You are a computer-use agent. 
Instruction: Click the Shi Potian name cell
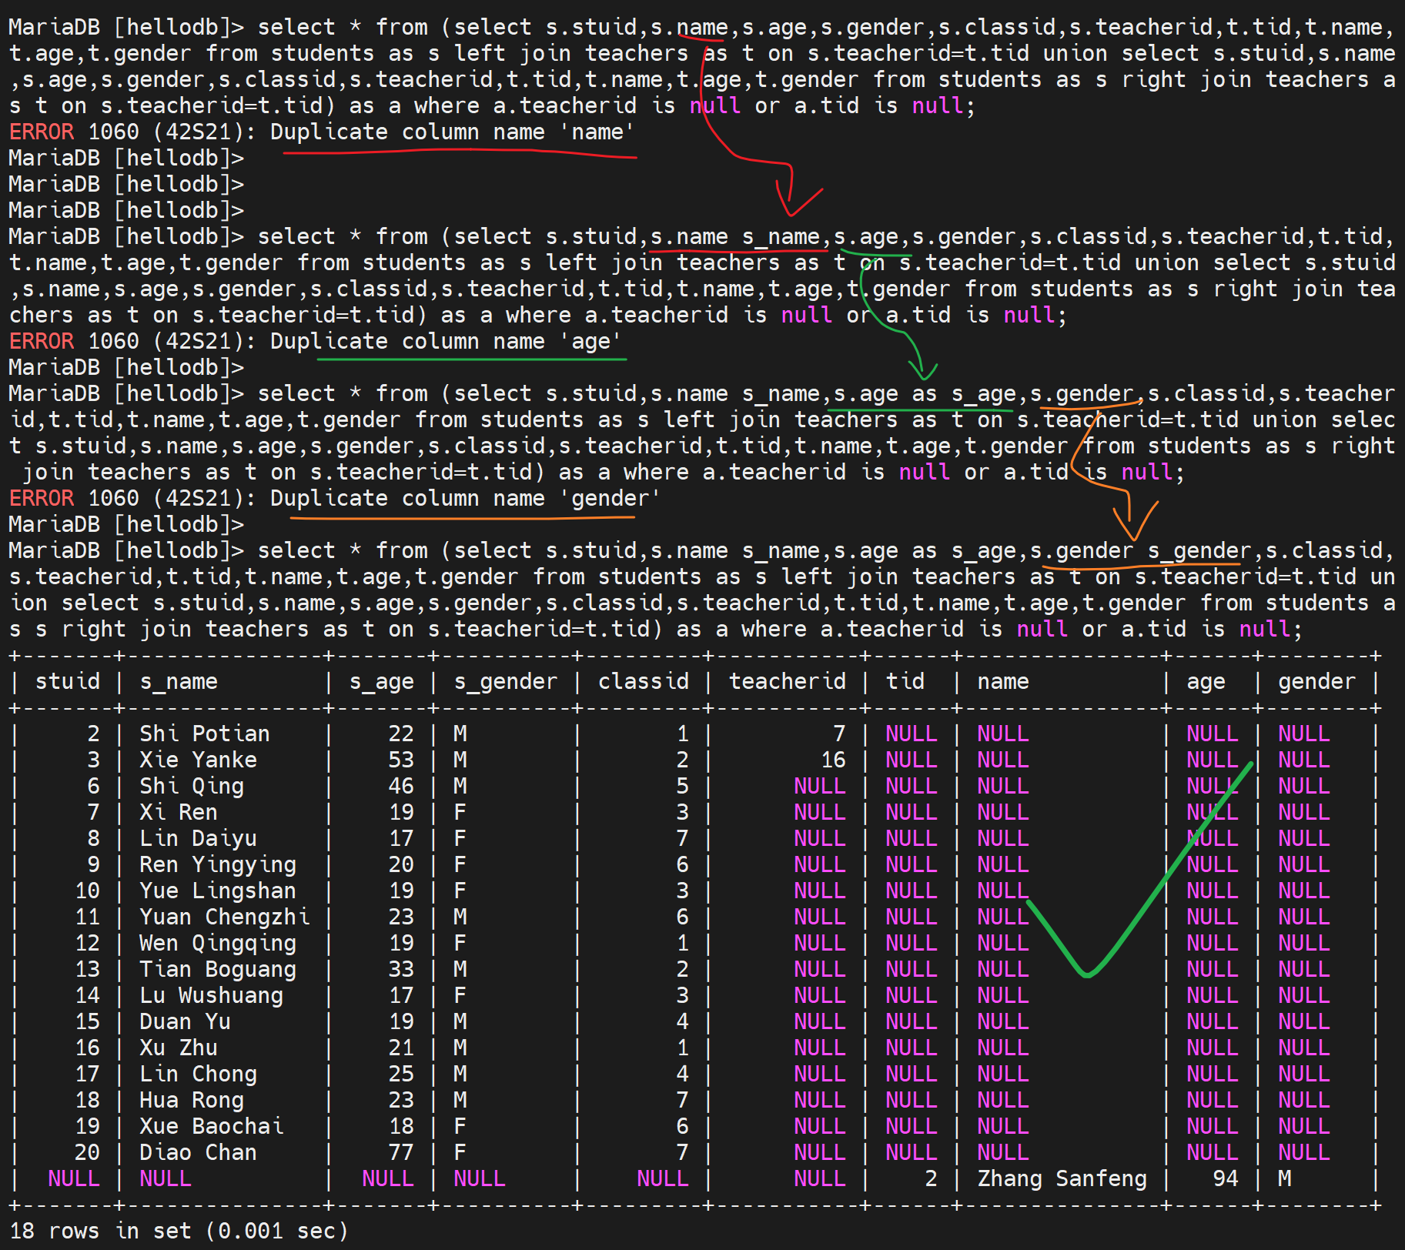[205, 734]
